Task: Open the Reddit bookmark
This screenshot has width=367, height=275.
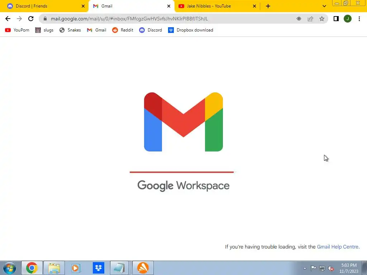Action: (123, 30)
